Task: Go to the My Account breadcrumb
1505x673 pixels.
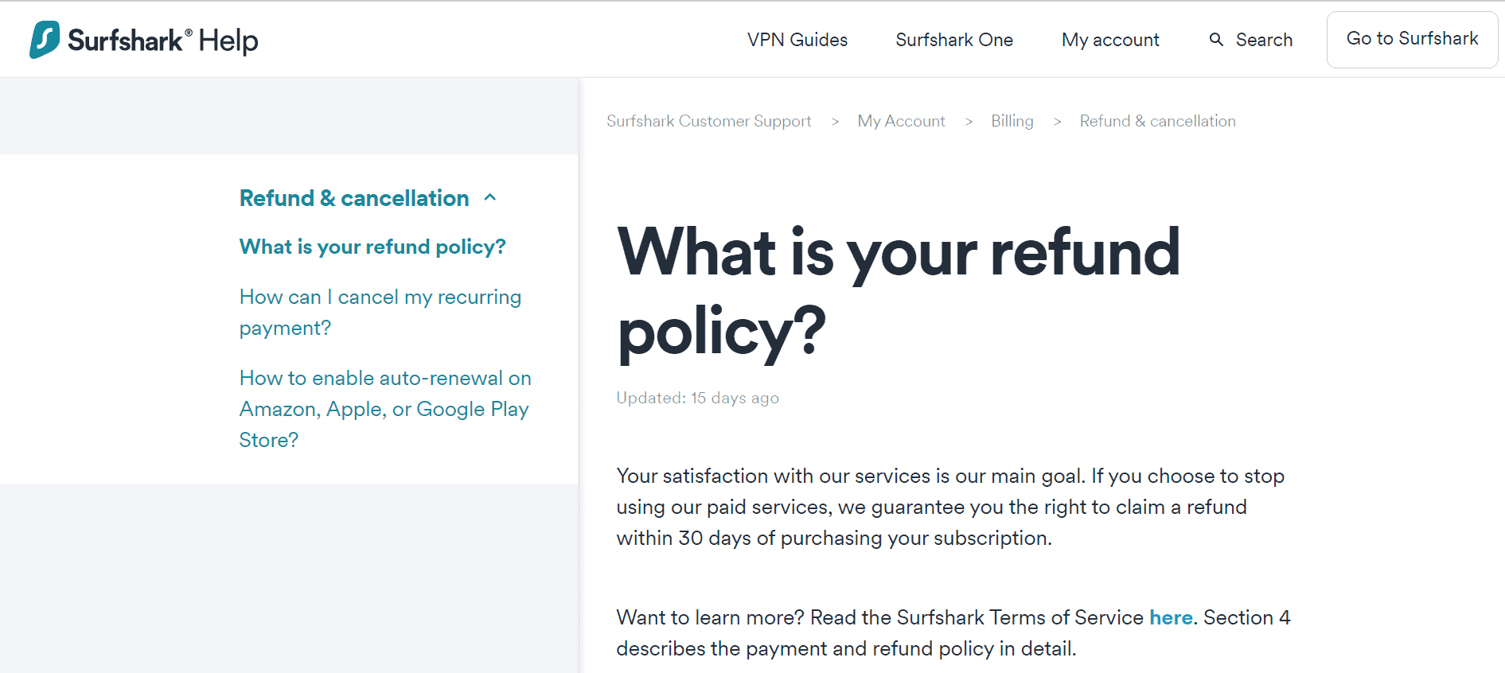Action: 901,121
